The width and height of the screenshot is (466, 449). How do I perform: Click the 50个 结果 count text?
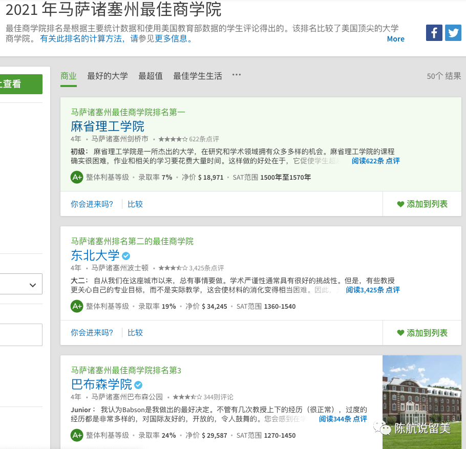[x=444, y=76]
